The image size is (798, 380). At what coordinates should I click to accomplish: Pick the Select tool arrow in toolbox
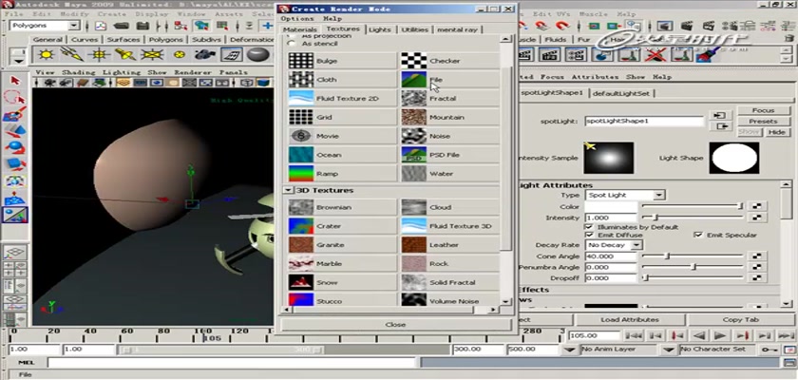(15, 81)
